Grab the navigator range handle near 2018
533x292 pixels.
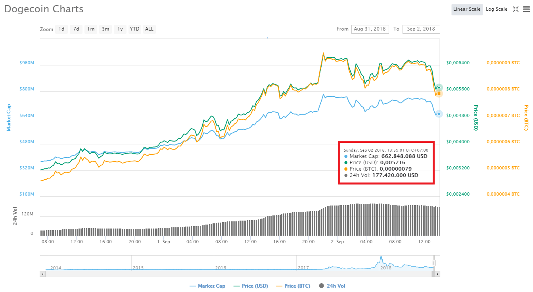coord(434,263)
